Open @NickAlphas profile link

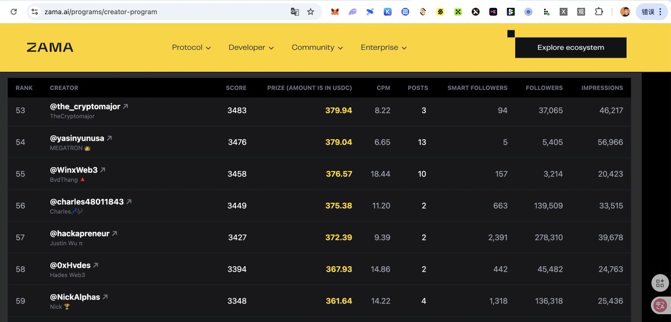(x=75, y=297)
